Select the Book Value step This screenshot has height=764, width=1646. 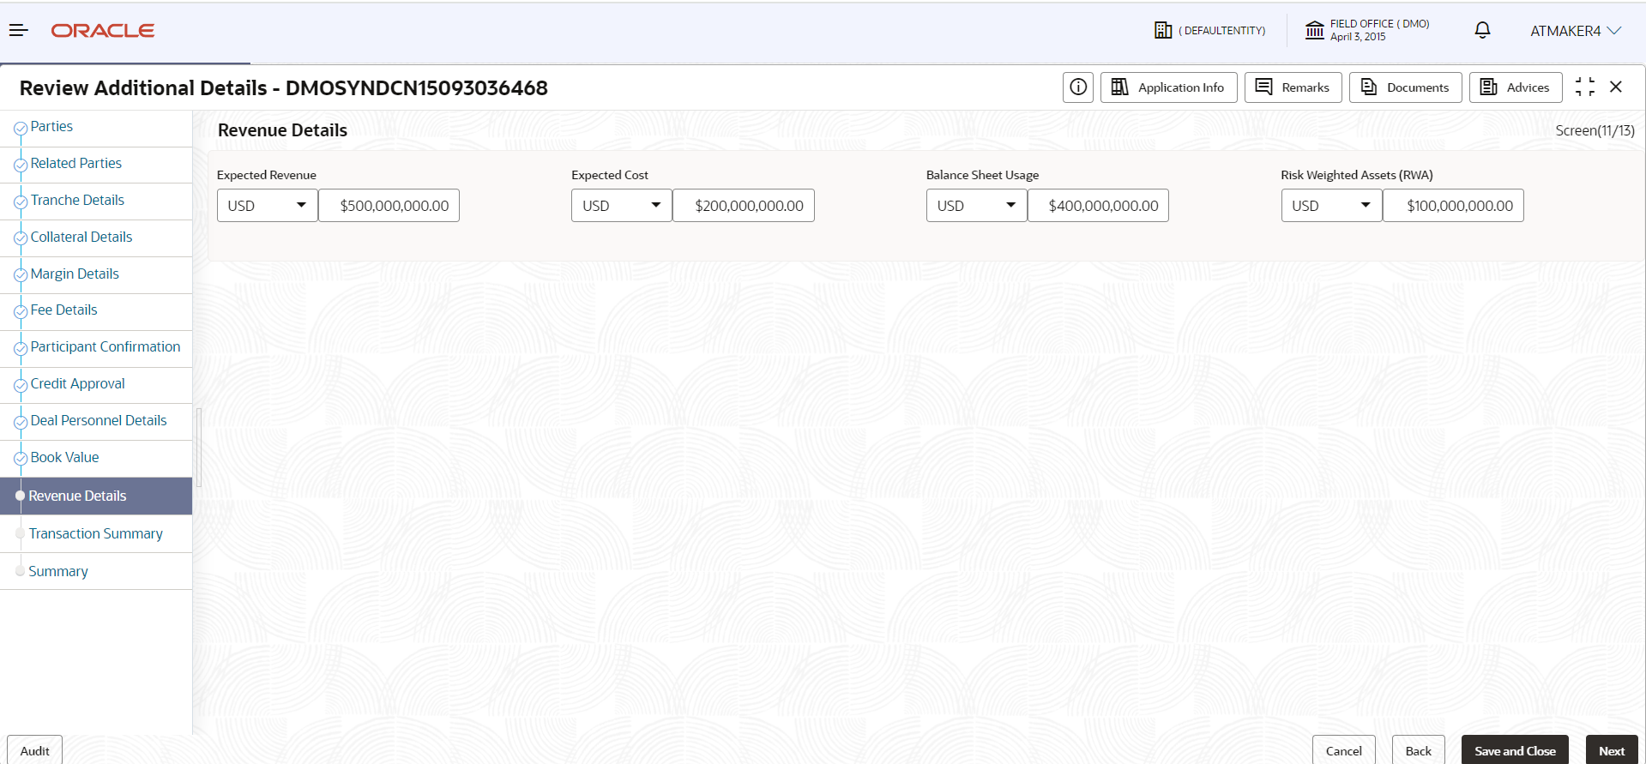[64, 457]
